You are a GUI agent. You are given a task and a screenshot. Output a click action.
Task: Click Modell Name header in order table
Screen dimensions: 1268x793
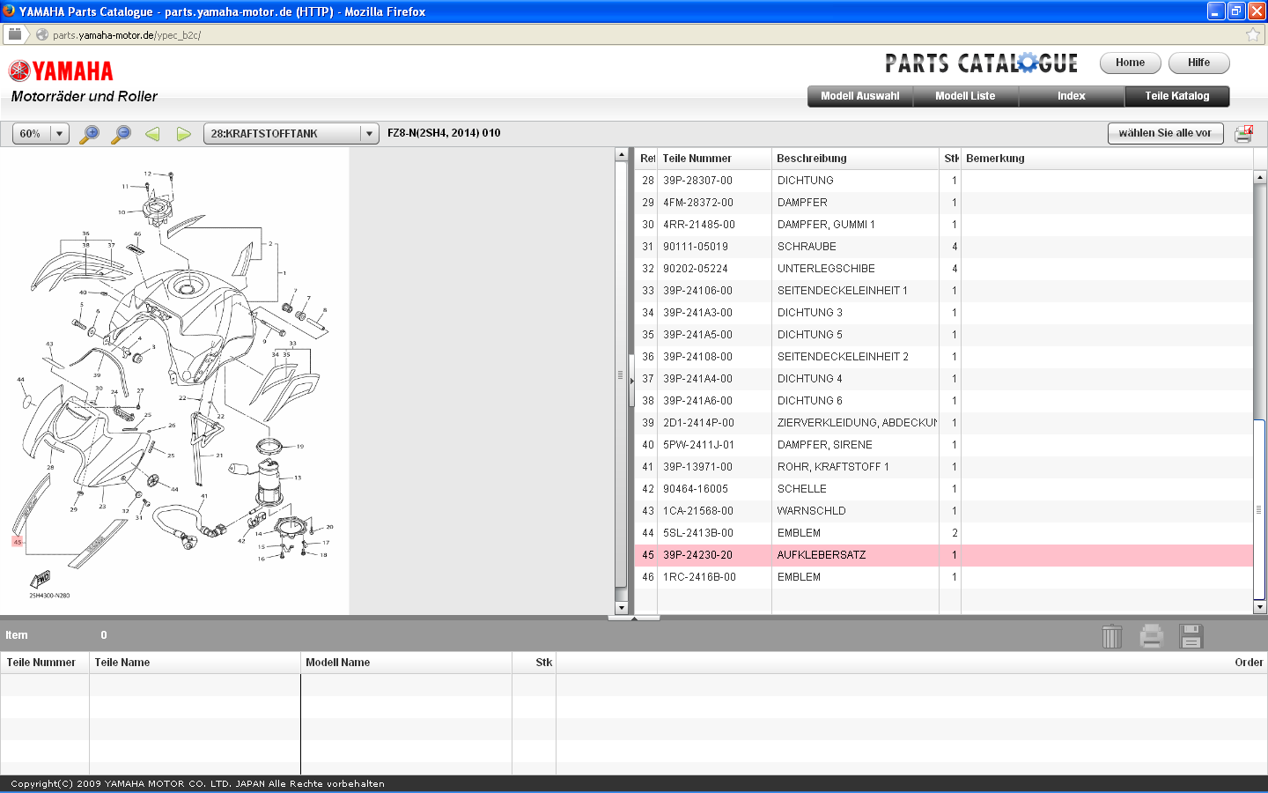tap(406, 663)
